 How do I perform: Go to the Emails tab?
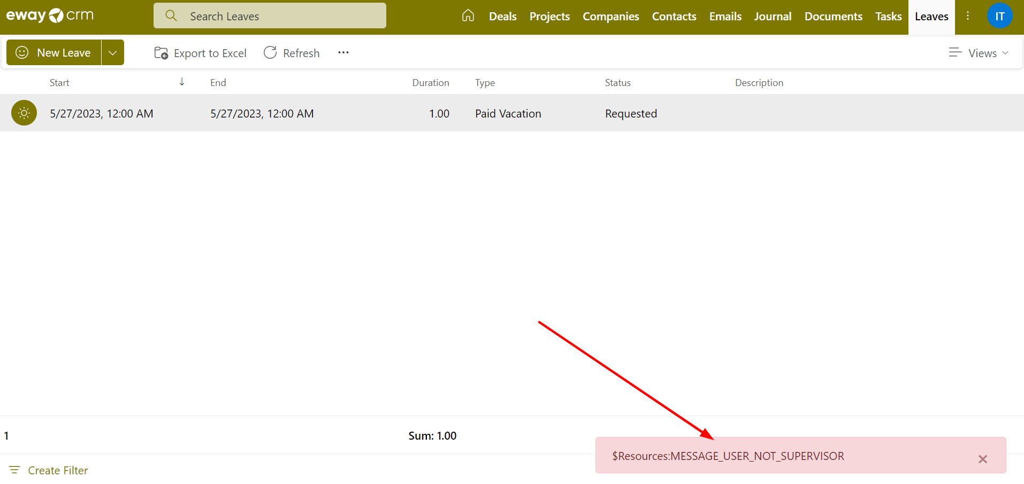pyautogui.click(x=725, y=17)
